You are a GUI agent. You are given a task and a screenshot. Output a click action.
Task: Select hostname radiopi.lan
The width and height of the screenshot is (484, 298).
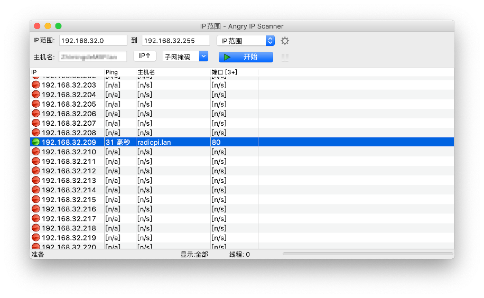point(154,142)
